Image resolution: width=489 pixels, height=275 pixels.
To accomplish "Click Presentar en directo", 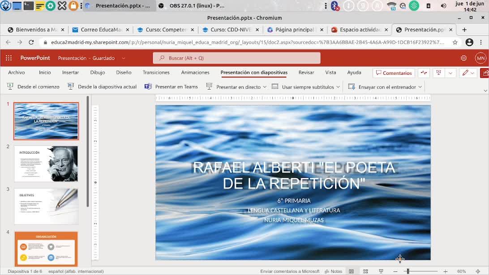I will (x=234, y=87).
